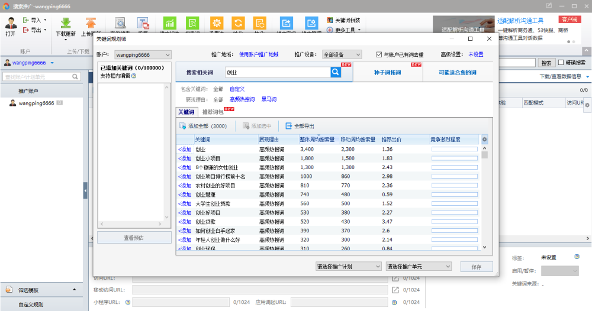
Task: Click the 使用账户推广地域 link
Action: point(259,54)
